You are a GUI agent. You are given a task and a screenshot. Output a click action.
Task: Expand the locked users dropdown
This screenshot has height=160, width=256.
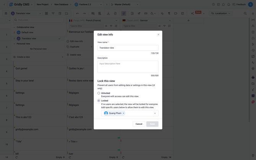155,113
